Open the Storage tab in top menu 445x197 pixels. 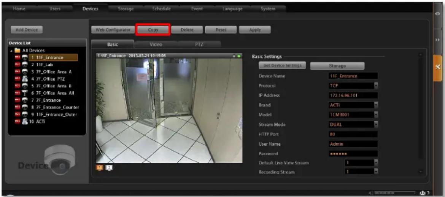pyautogui.click(x=126, y=9)
